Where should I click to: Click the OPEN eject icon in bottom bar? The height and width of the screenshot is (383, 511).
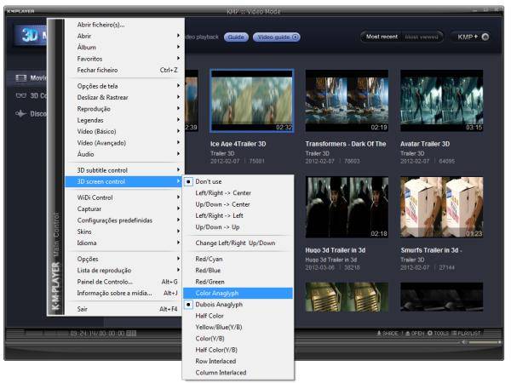(x=408, y=333)
